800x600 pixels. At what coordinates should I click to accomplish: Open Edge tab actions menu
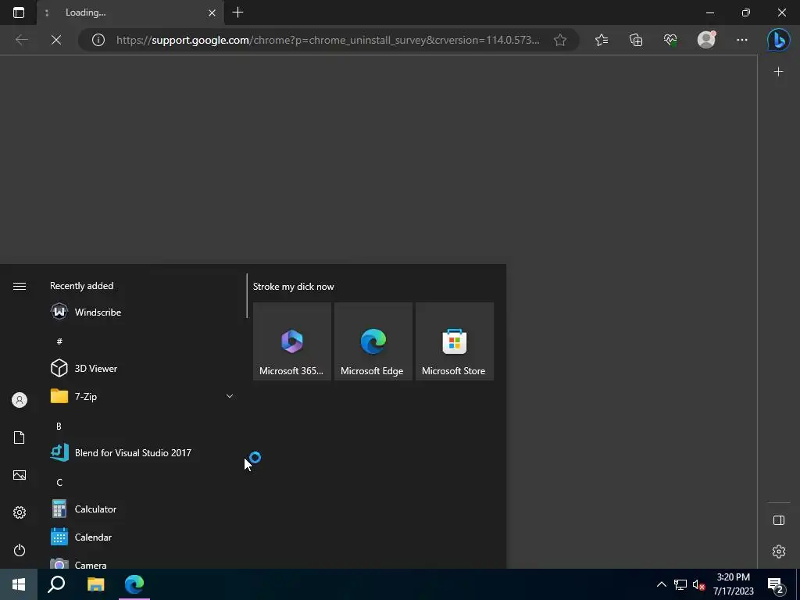click(19, 12)
